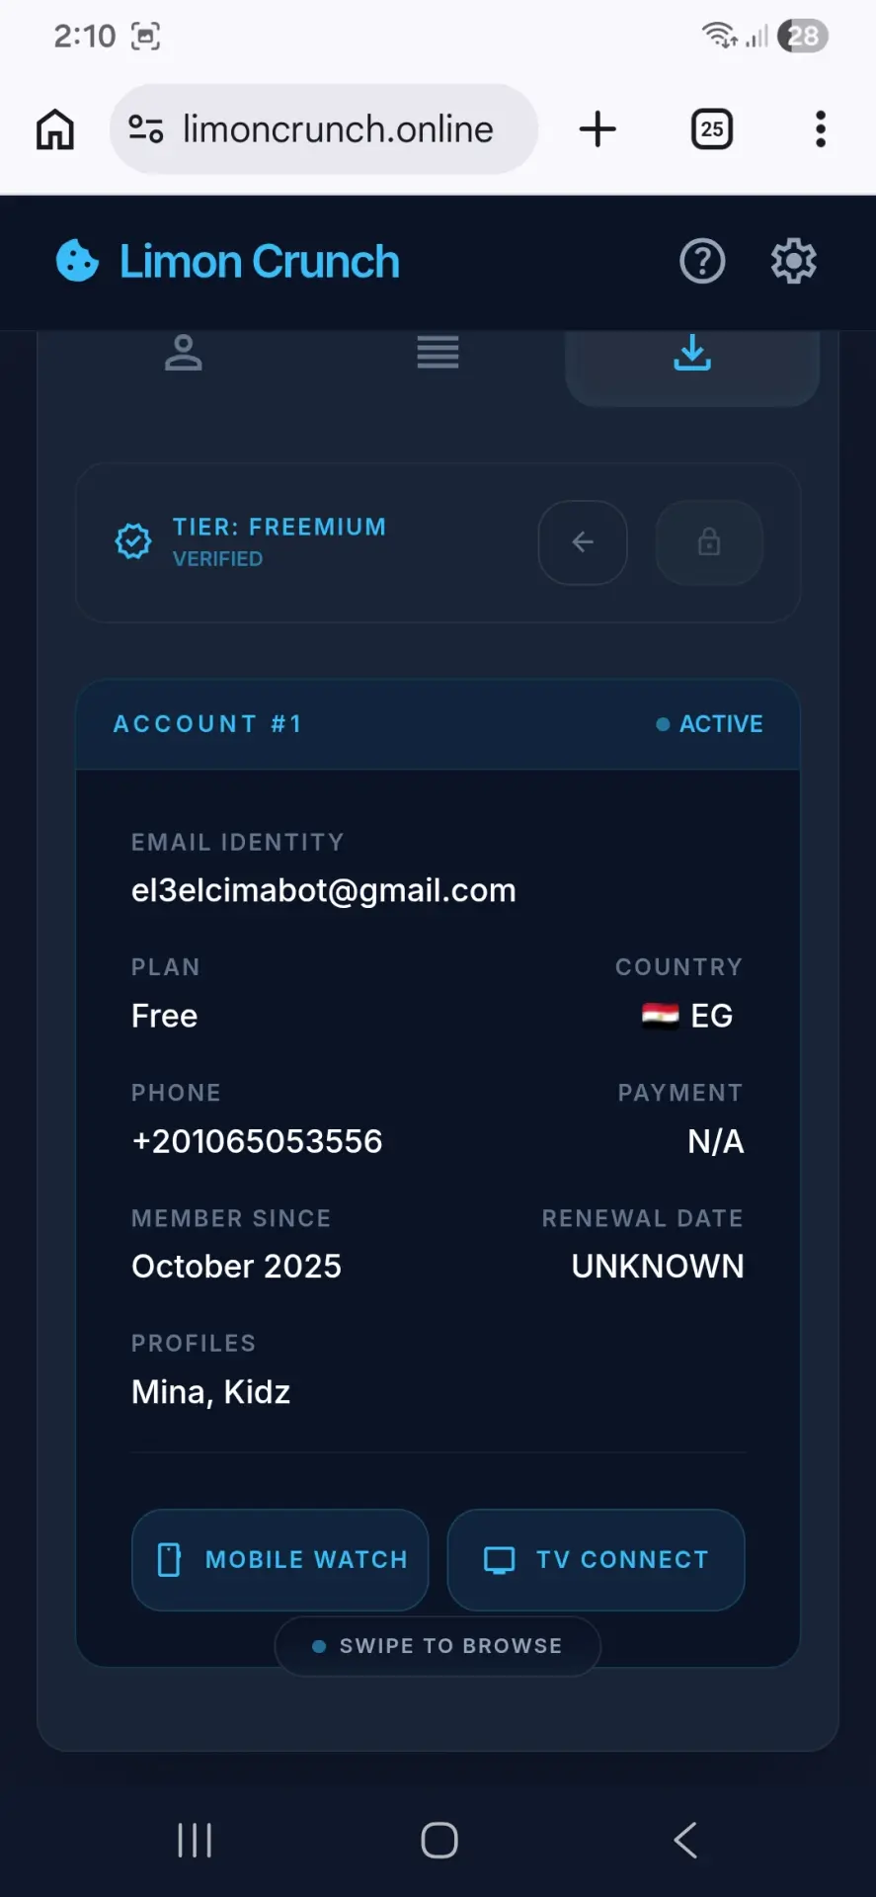This screenshot has width=876, height=1897.
Task: Open browser three-dot menu
Action: pos(821,129)
